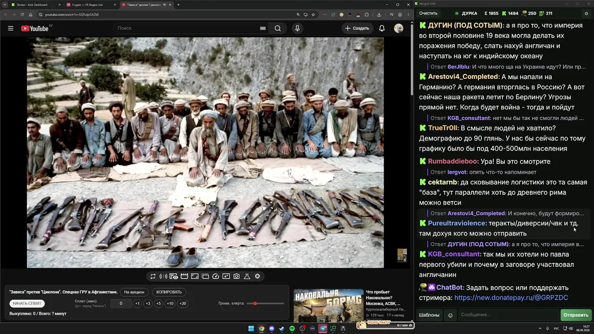Open the gear settings in video toolbar
This screenshot has height=334, width=594.
(258, 276)
